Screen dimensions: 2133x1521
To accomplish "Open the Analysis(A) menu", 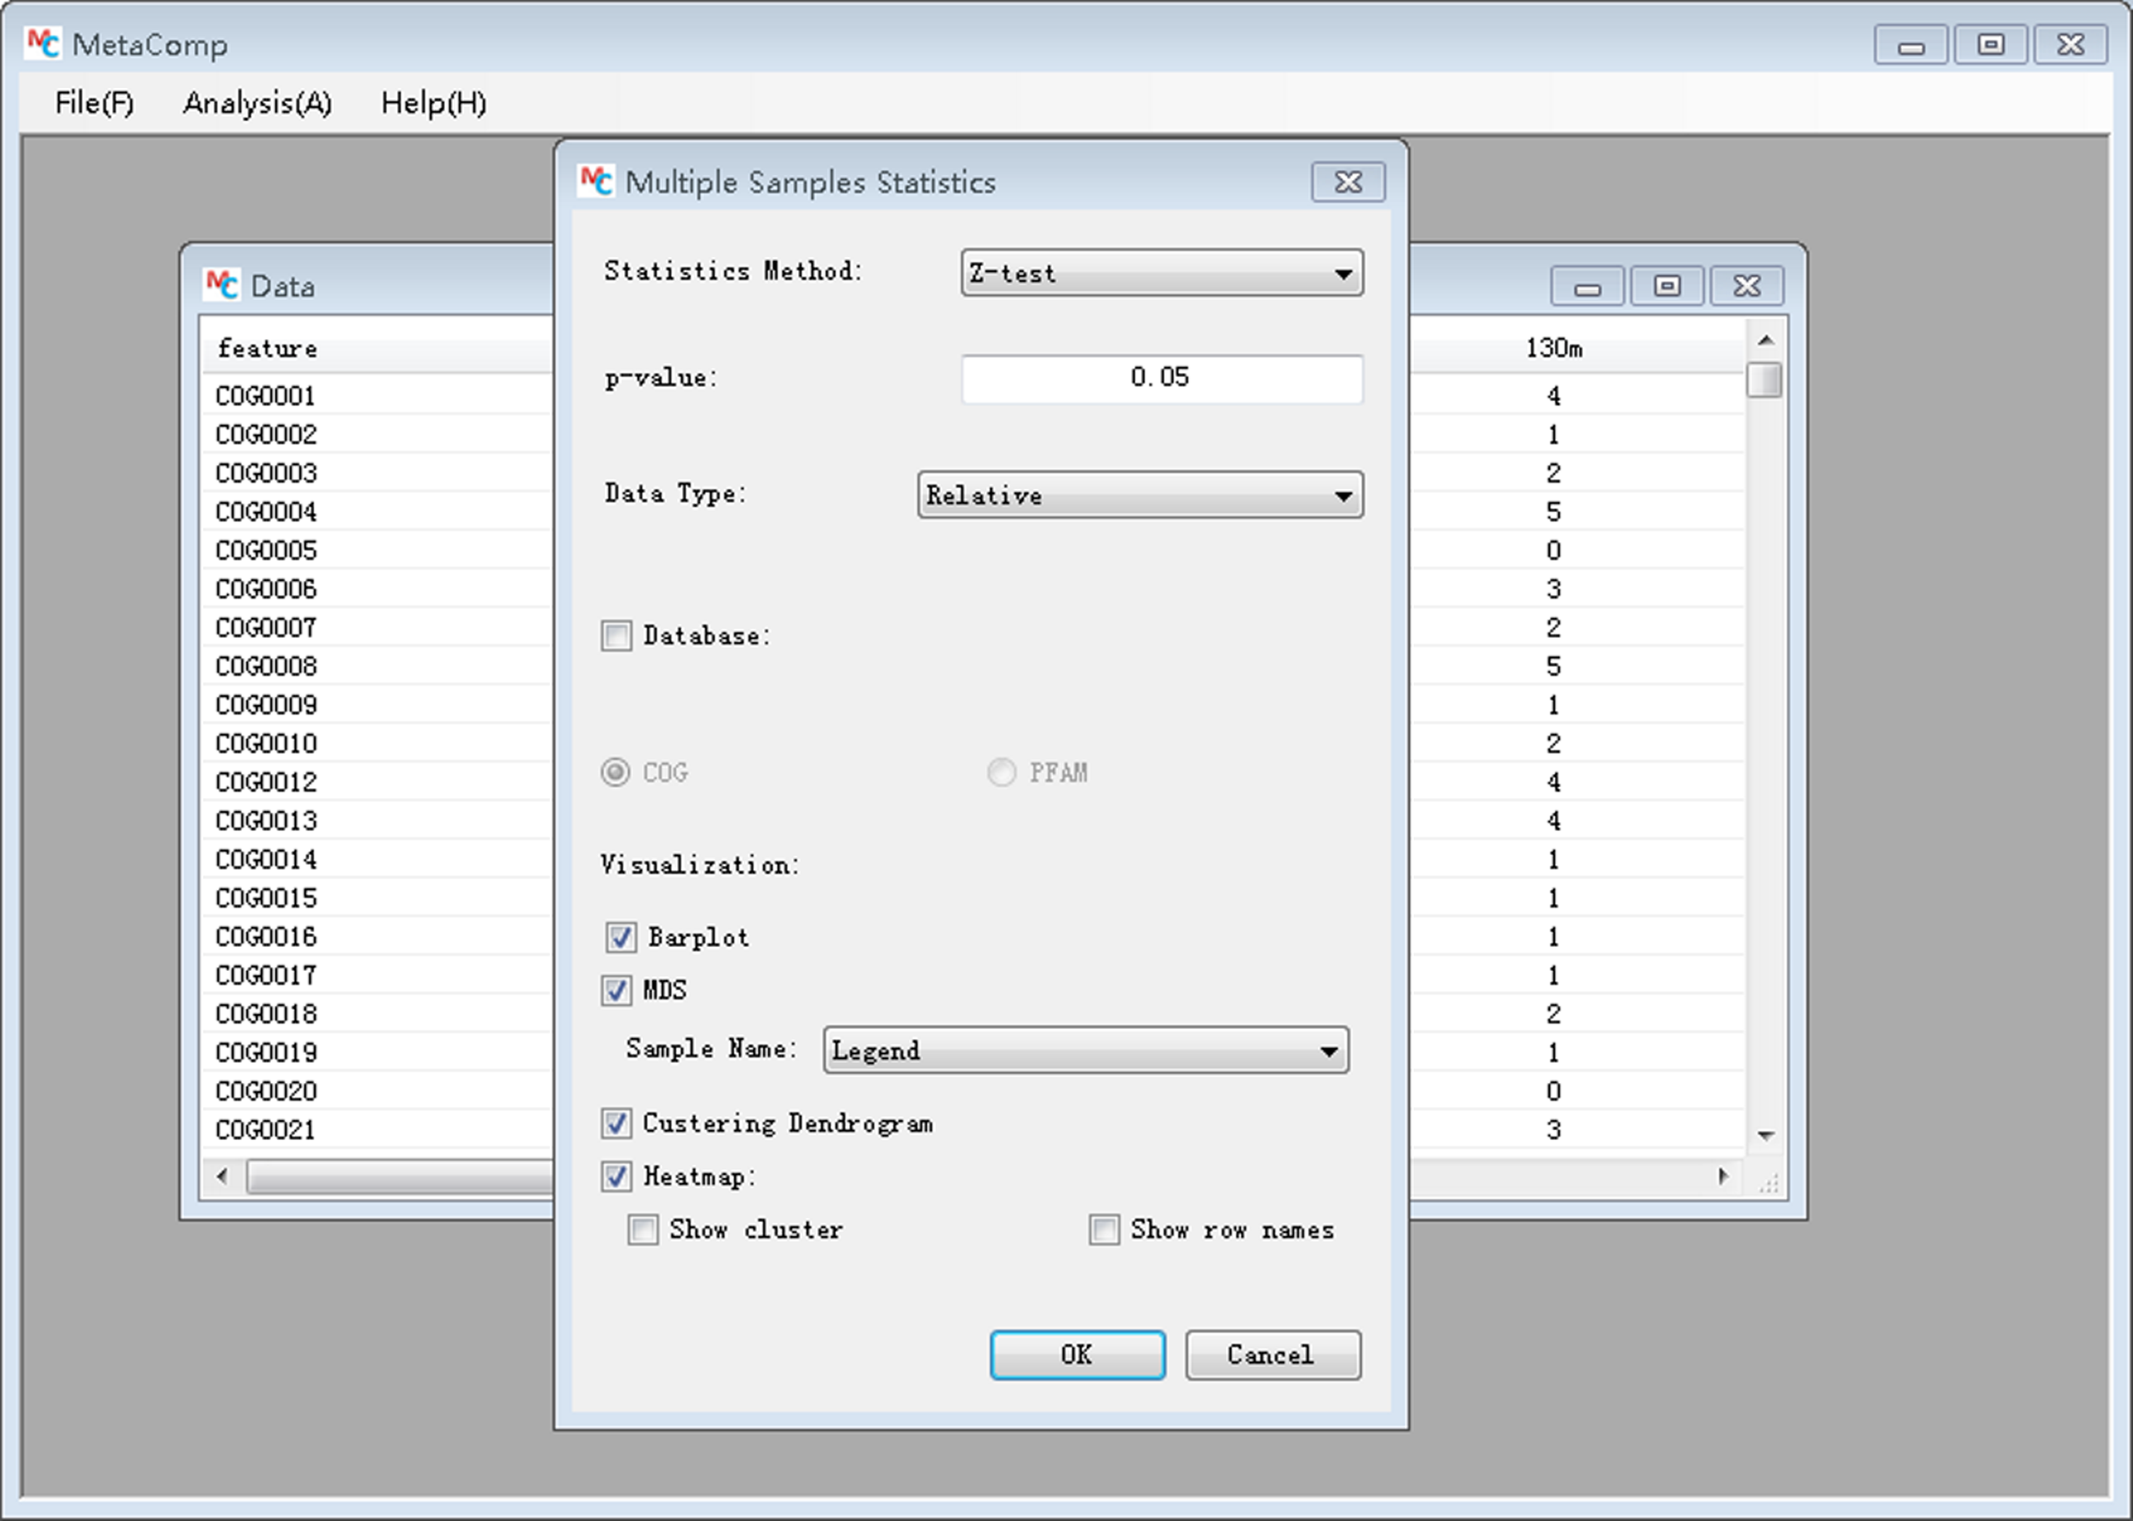I will [256, 103].
